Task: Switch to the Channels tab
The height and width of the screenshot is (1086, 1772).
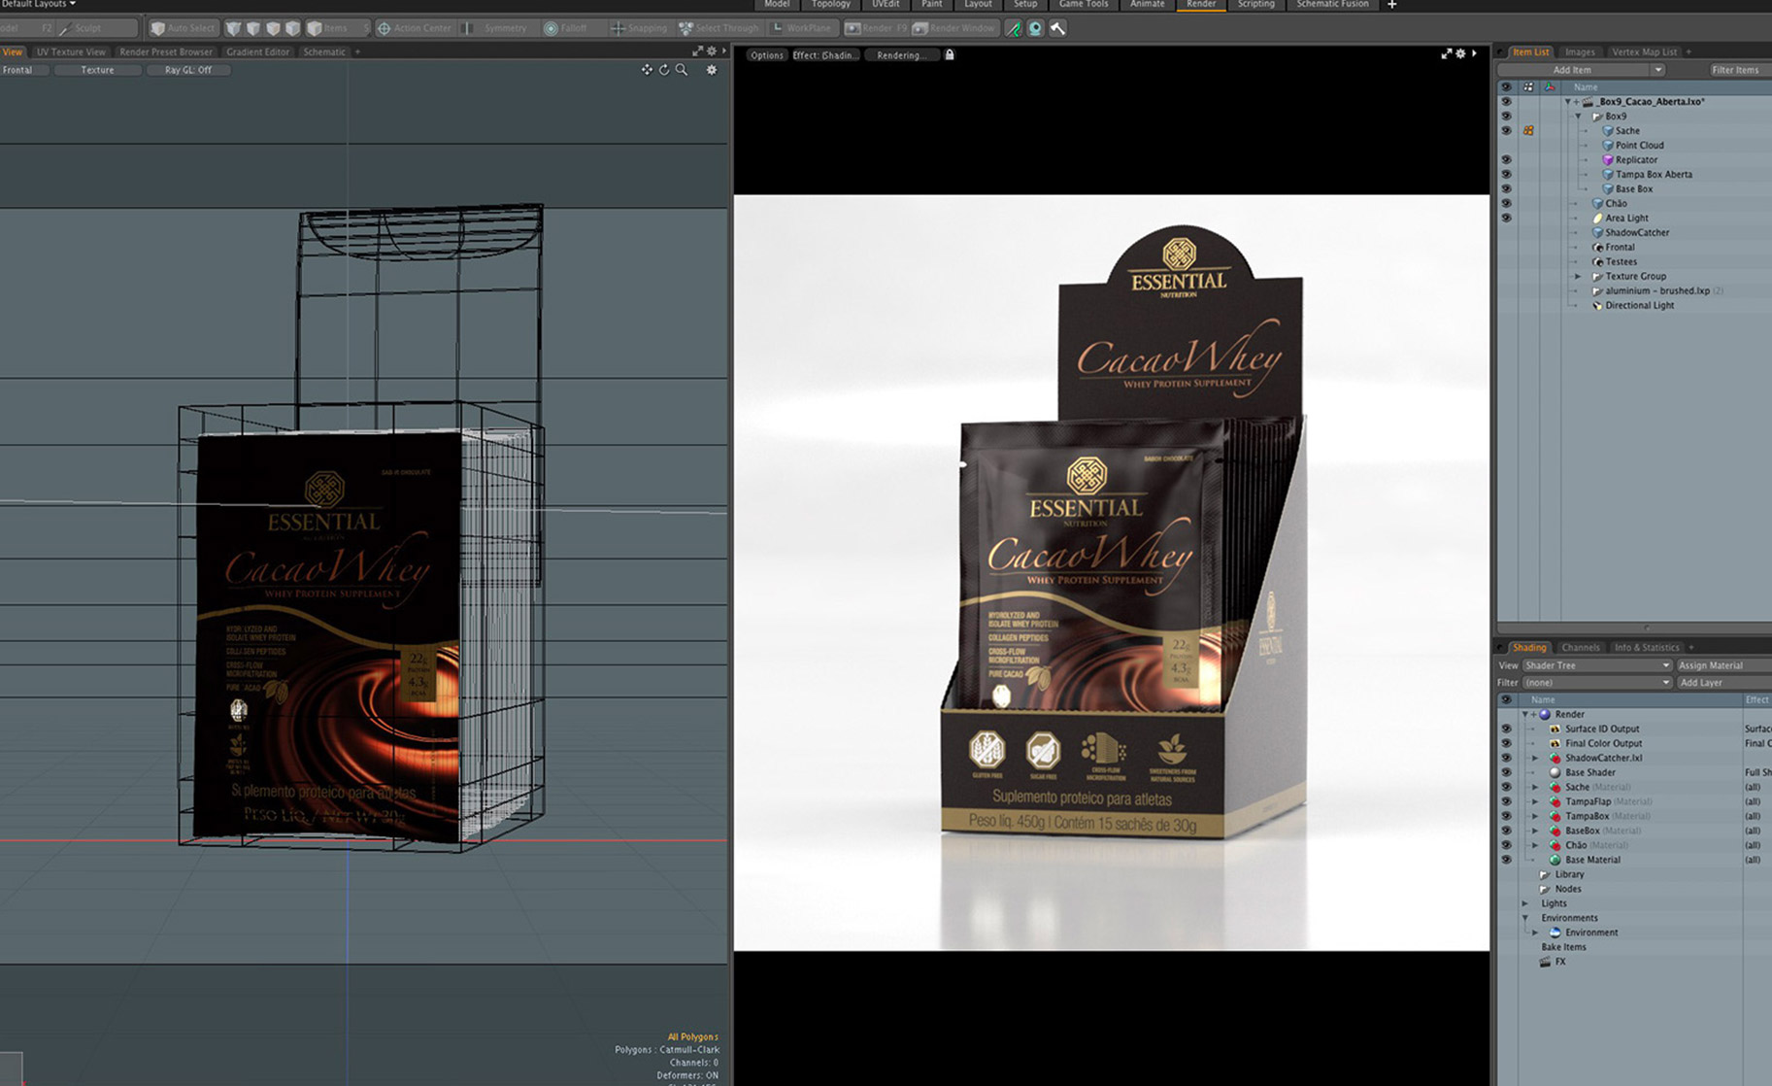Action: (x=1580, y=648)
